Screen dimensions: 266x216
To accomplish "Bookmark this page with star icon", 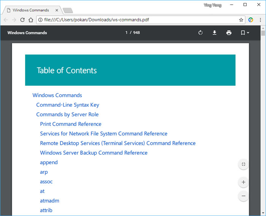I will 241,20.
